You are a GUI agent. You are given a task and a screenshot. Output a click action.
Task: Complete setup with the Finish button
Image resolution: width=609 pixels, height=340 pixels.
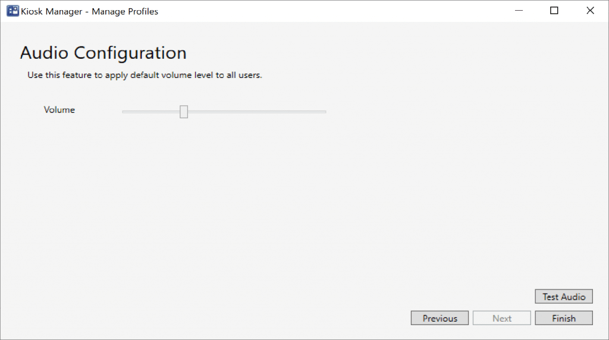[x=563, y=318]
